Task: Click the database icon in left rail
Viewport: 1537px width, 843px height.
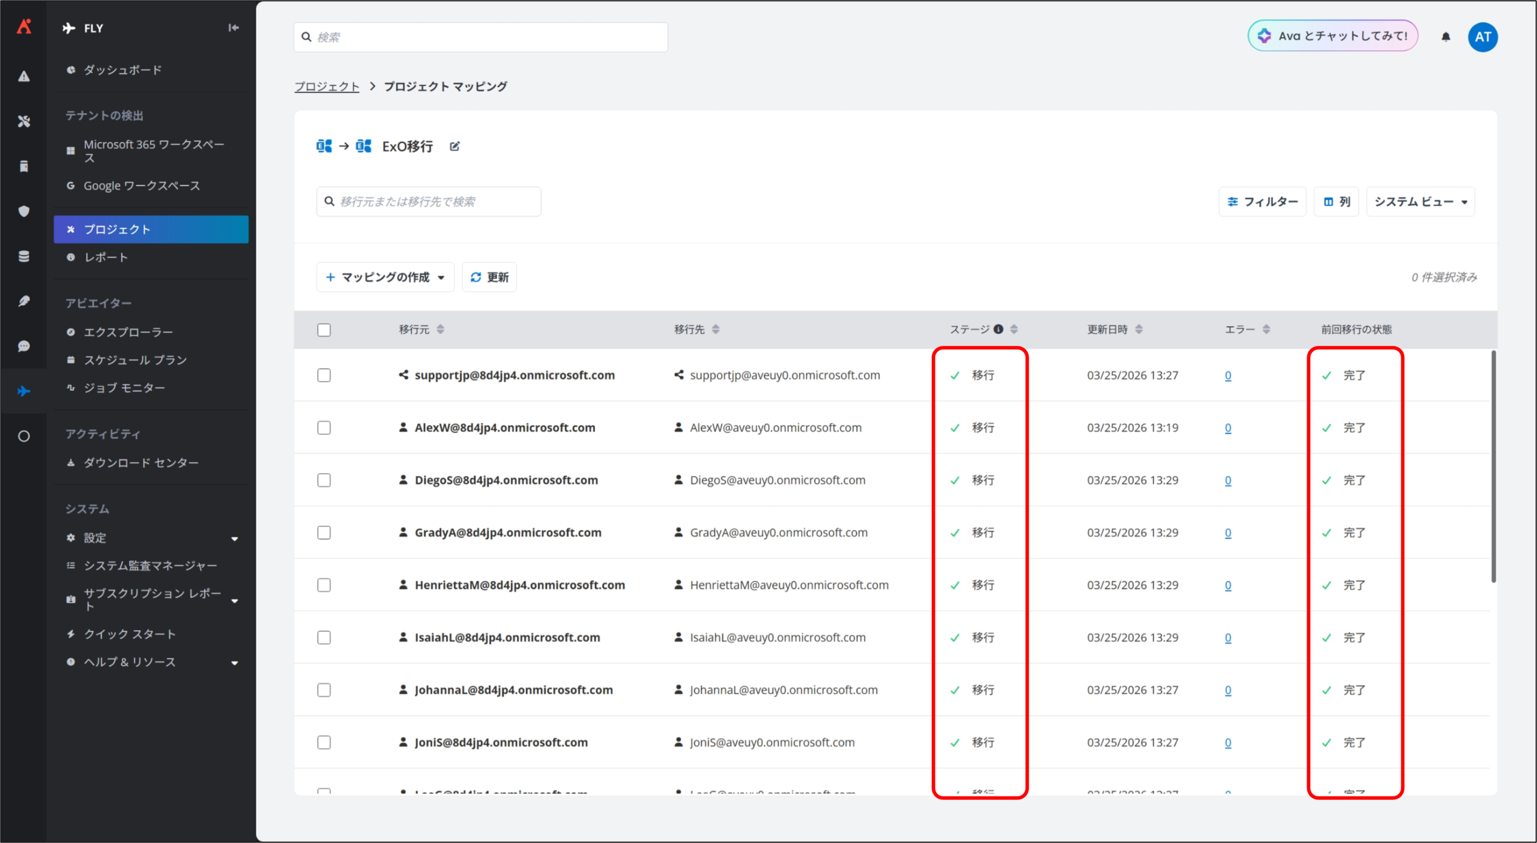Action: 23,256
